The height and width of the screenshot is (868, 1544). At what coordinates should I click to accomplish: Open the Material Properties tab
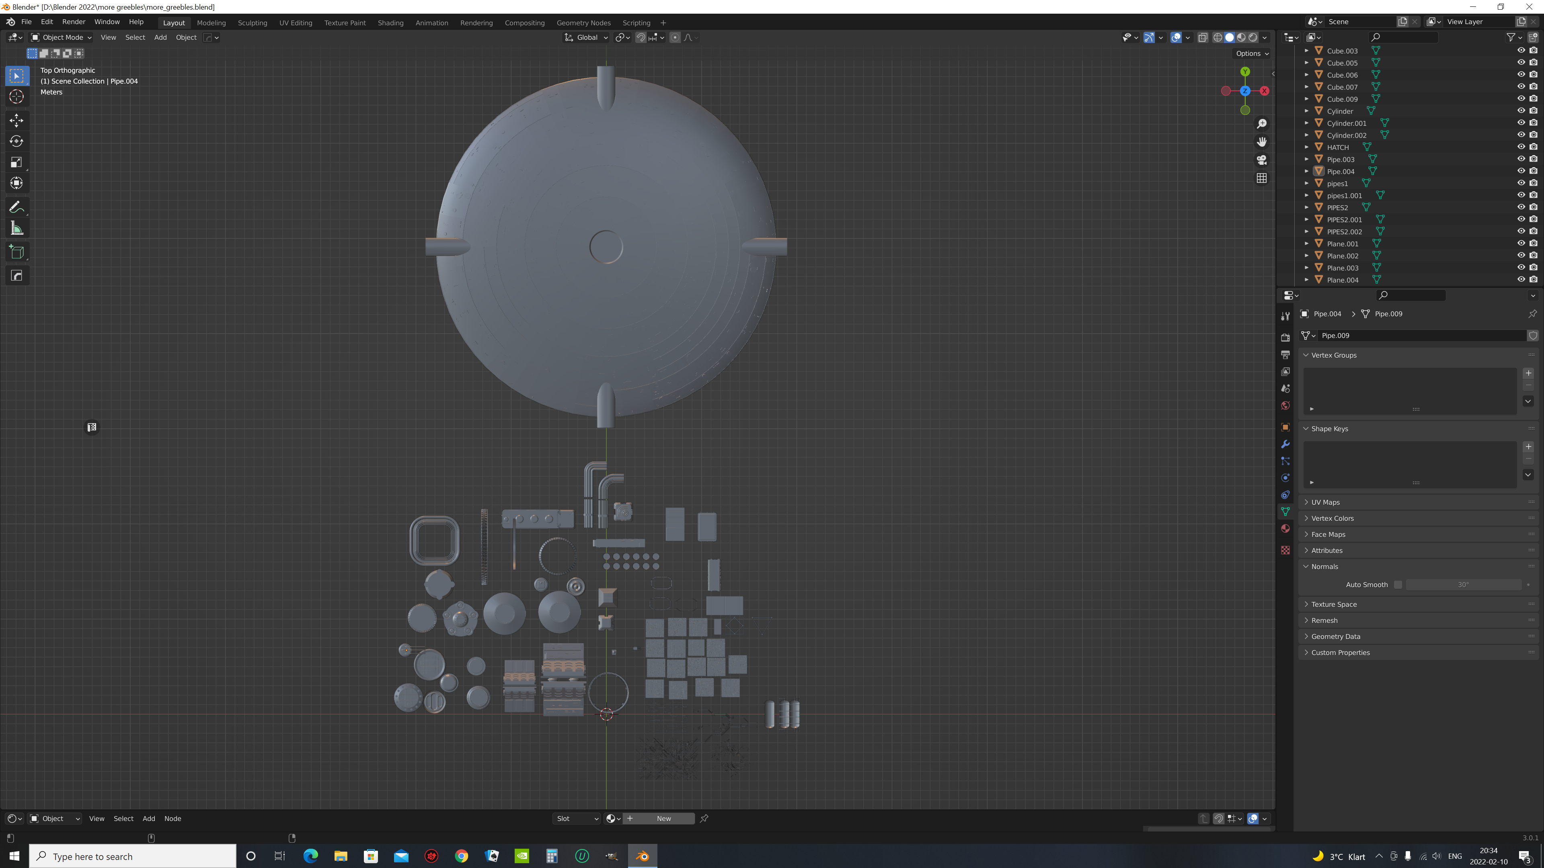point(1285,528)
